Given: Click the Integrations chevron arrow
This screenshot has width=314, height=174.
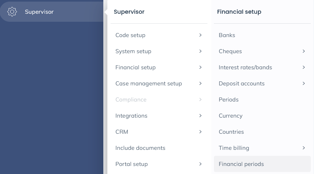Looking at the screenshot, I should [x=200, y=116].
